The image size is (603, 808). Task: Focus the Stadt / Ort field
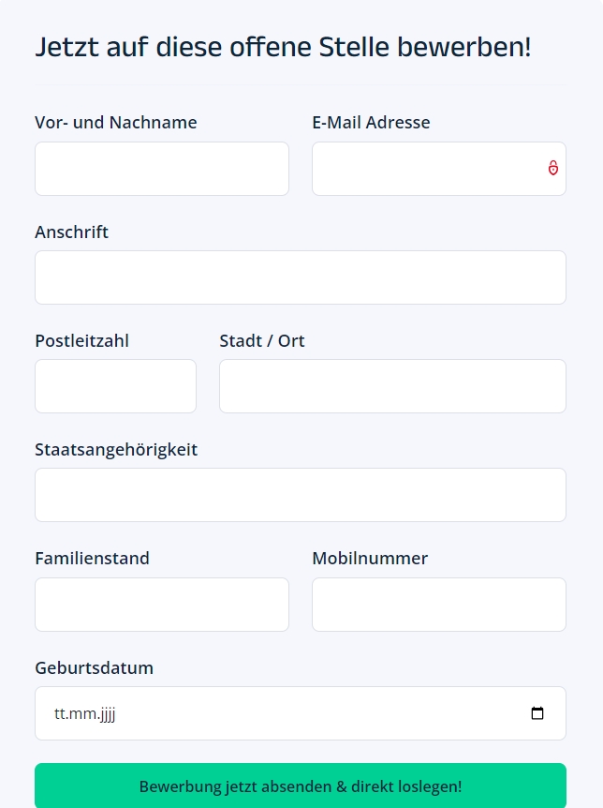[392, 386]
